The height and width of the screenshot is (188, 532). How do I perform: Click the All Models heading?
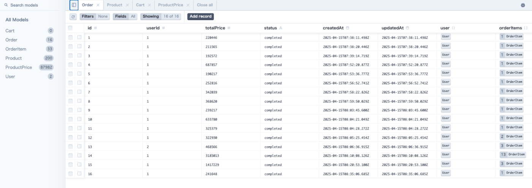coord(17,20)
